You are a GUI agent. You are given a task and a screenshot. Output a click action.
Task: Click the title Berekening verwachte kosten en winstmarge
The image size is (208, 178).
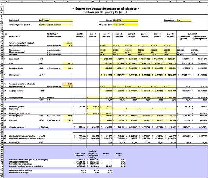106,9
